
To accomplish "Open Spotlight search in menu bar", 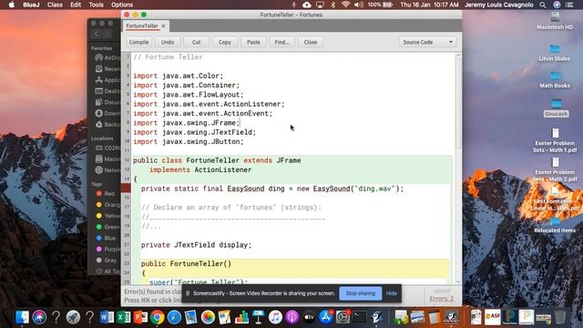I will tap(543, 5).
